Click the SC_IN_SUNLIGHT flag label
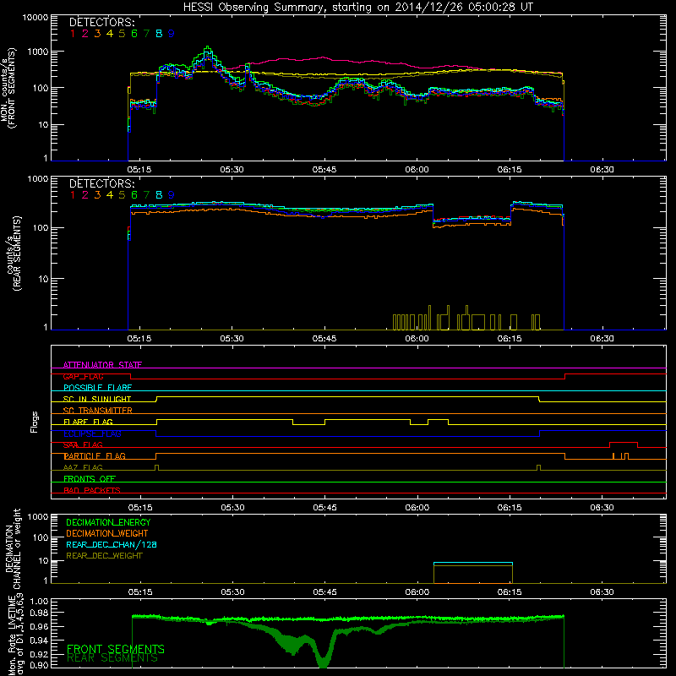Screen dimensions: 676x676 coord(97,399)
